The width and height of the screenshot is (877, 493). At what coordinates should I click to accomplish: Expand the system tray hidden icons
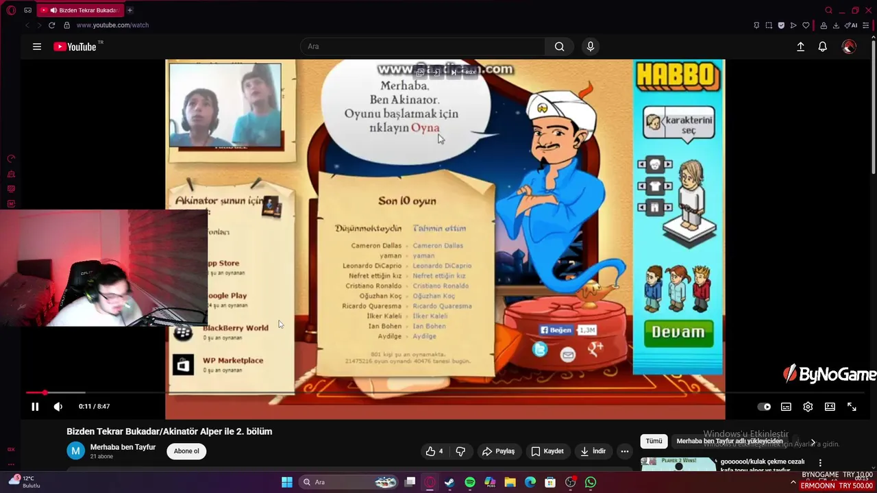[793, 482]
